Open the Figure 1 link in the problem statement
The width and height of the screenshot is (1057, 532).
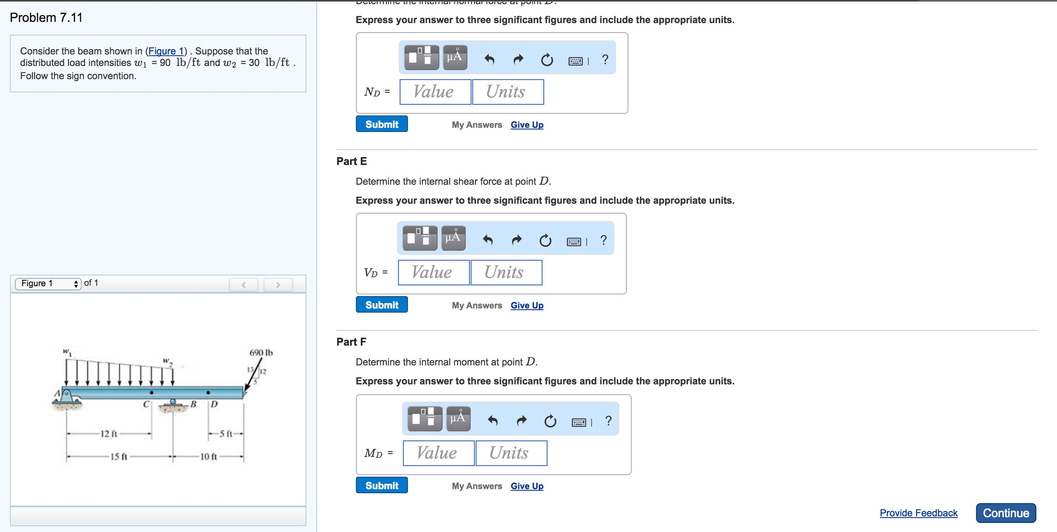coord(166,51)
